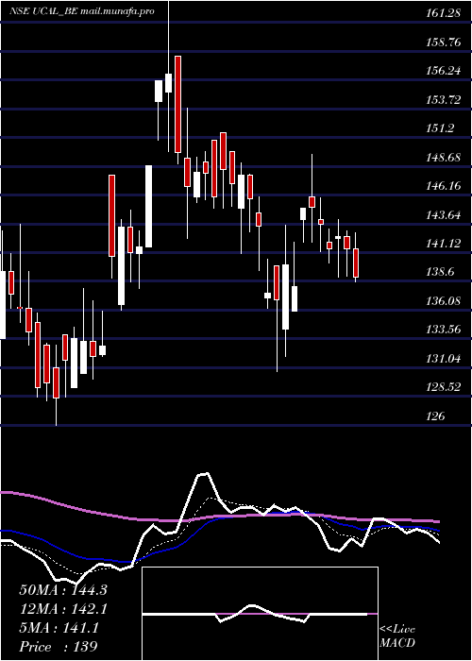Click the tallest red candle near the peak

(x=177, y=104)
